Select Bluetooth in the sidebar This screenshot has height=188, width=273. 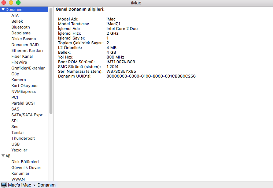tap(21, 27)
